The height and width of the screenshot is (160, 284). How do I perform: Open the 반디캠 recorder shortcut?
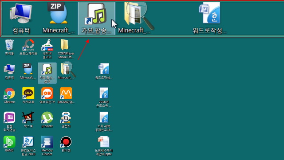click(66, 144)
